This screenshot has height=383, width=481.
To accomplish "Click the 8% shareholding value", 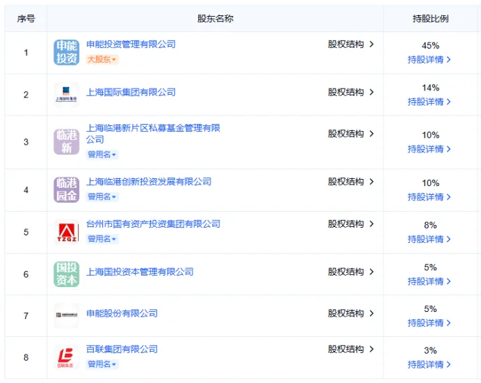I will click(x=430, y=225).
